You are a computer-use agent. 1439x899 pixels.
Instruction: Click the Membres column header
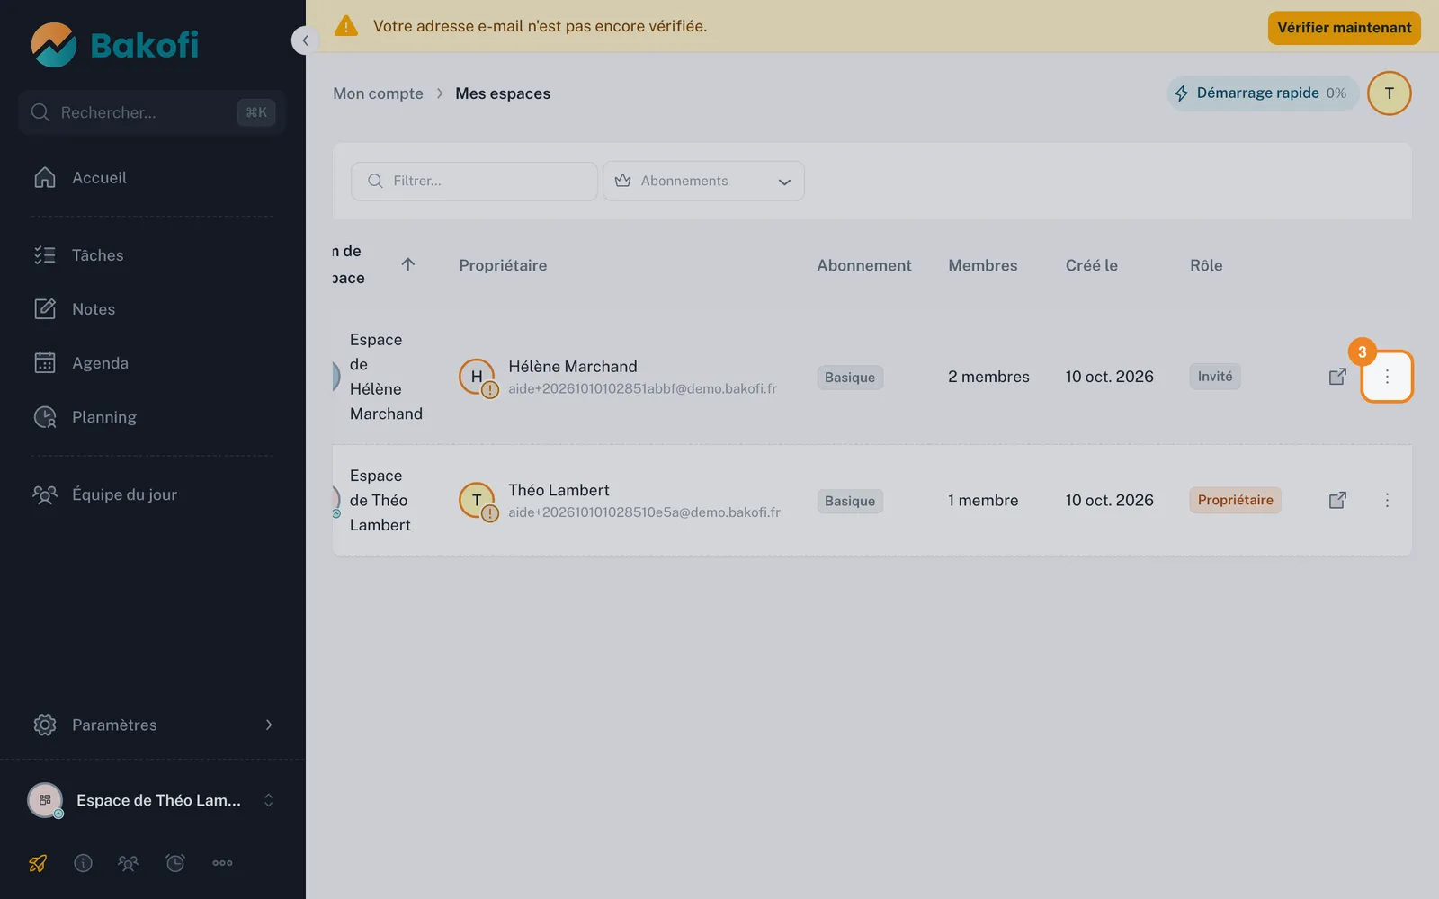click(983, 265)
